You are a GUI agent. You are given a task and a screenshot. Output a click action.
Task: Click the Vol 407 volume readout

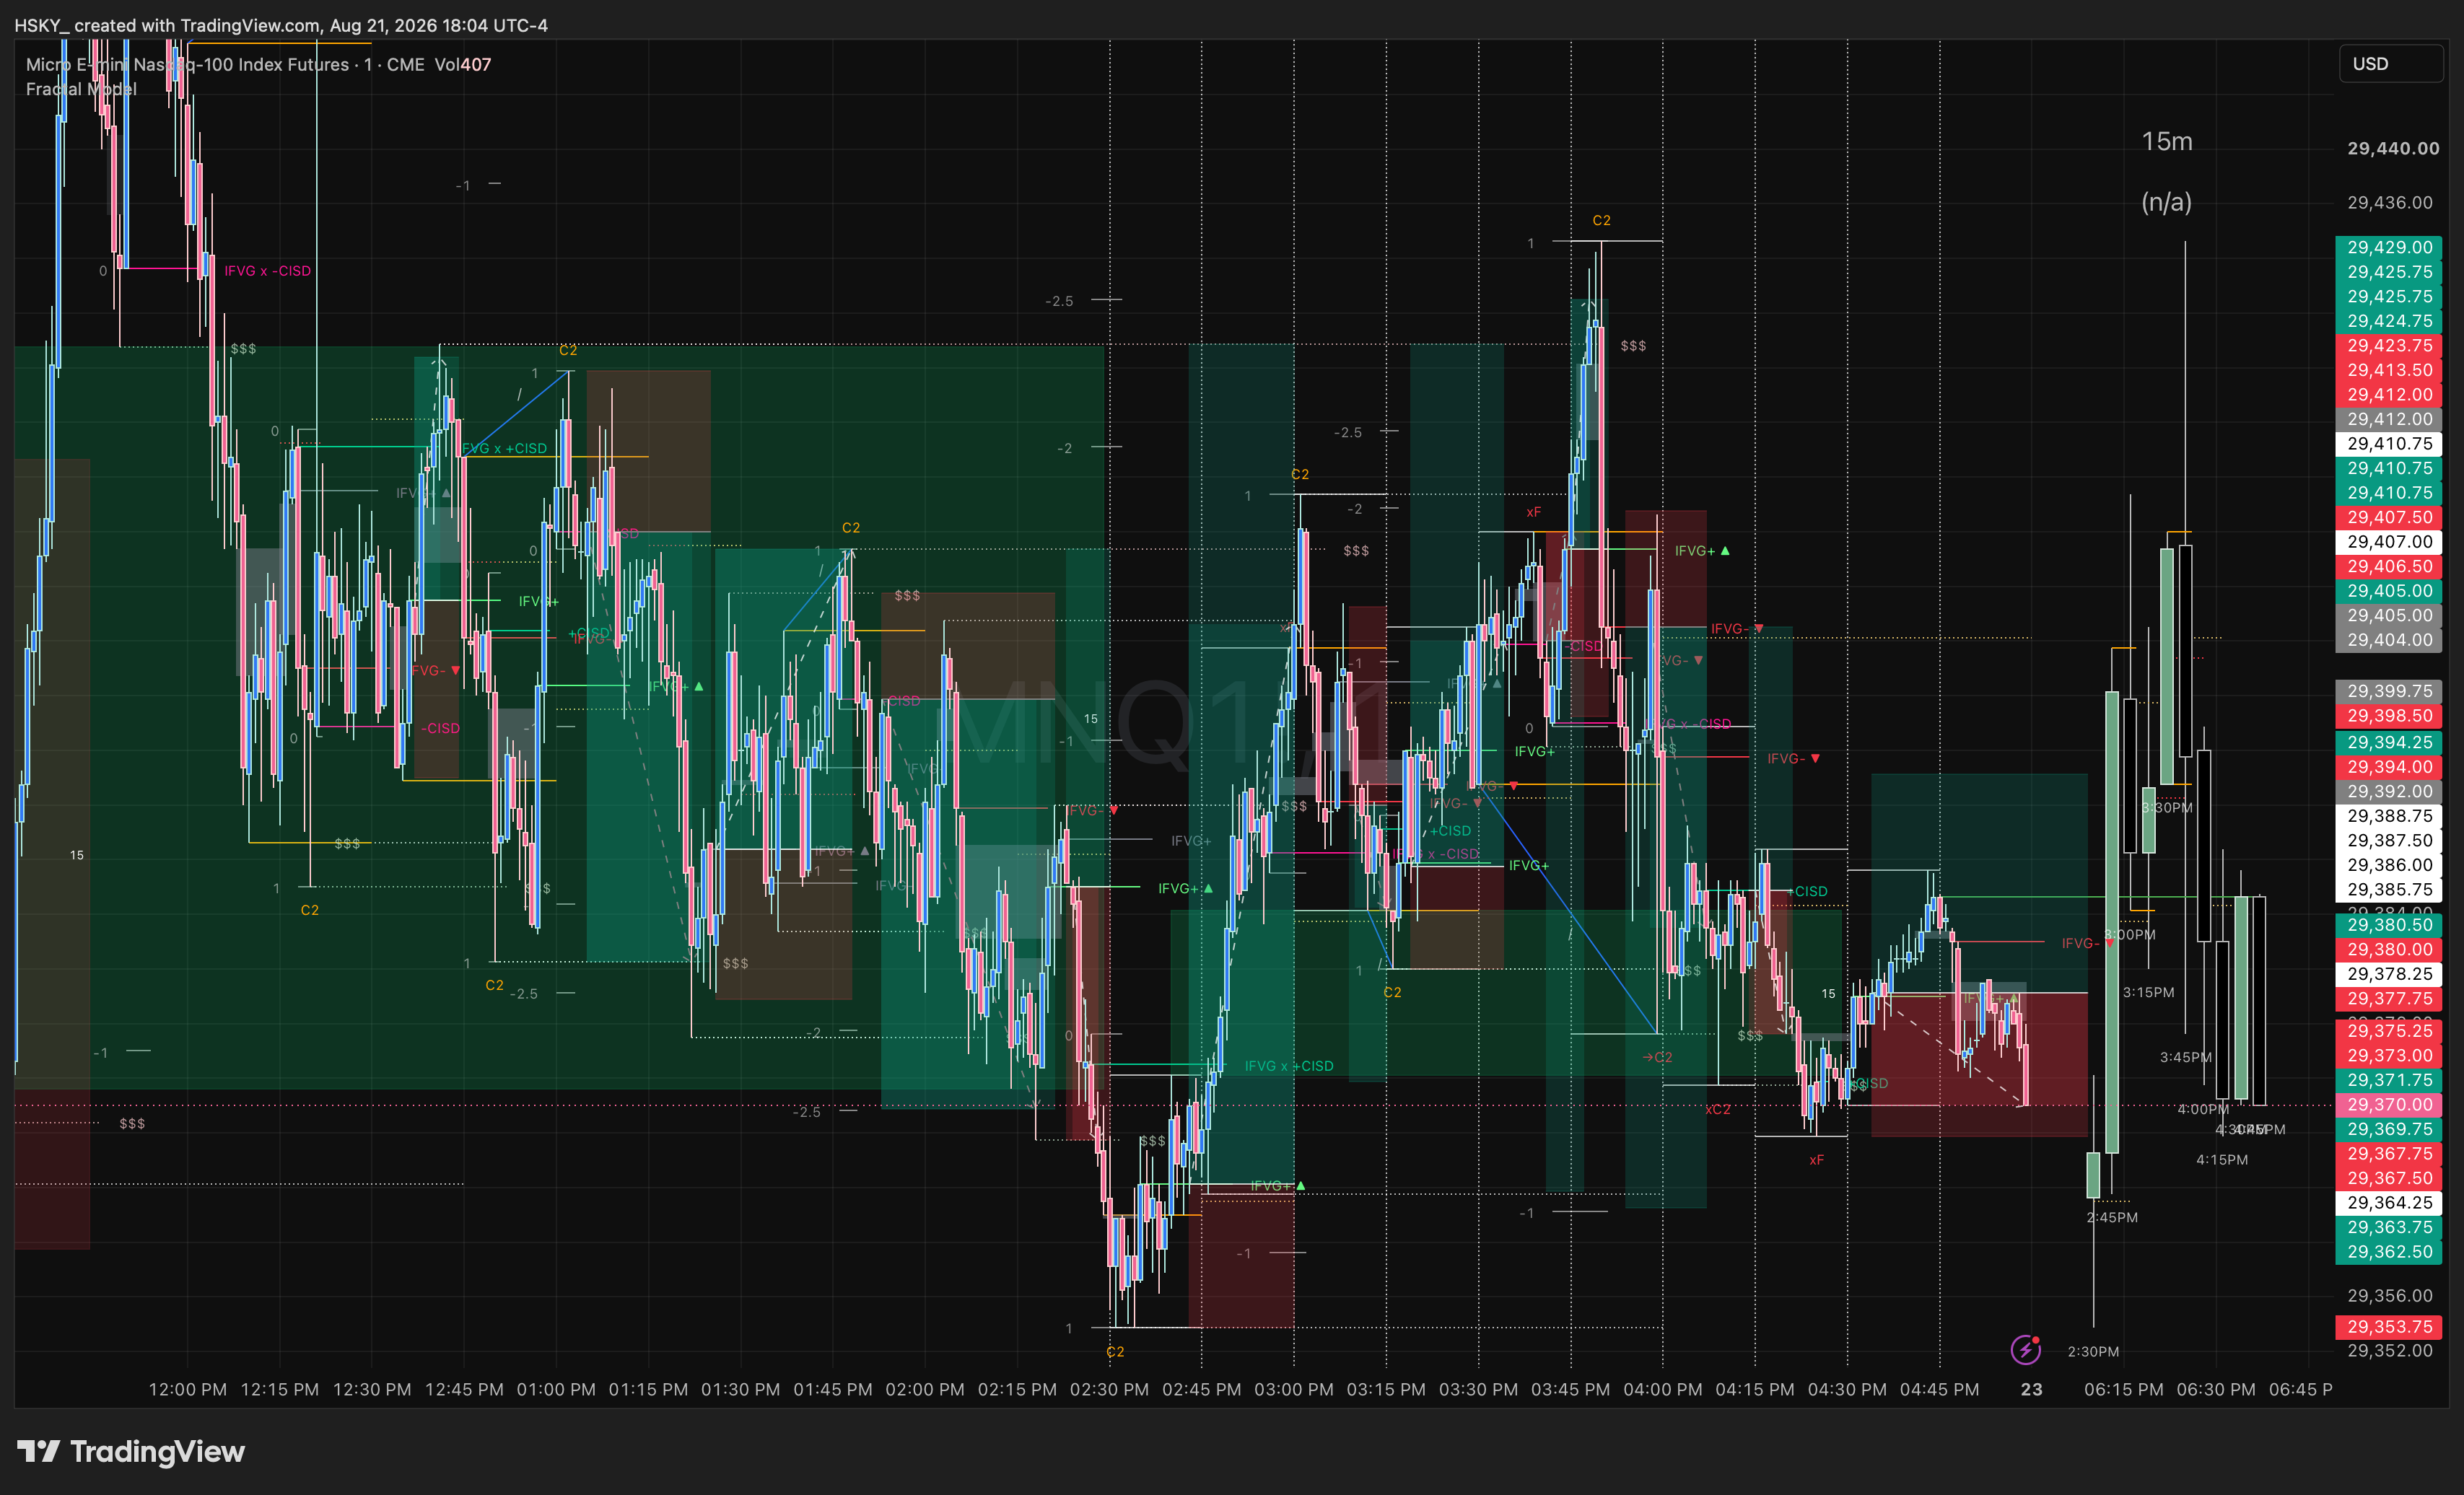coord(462,64)
